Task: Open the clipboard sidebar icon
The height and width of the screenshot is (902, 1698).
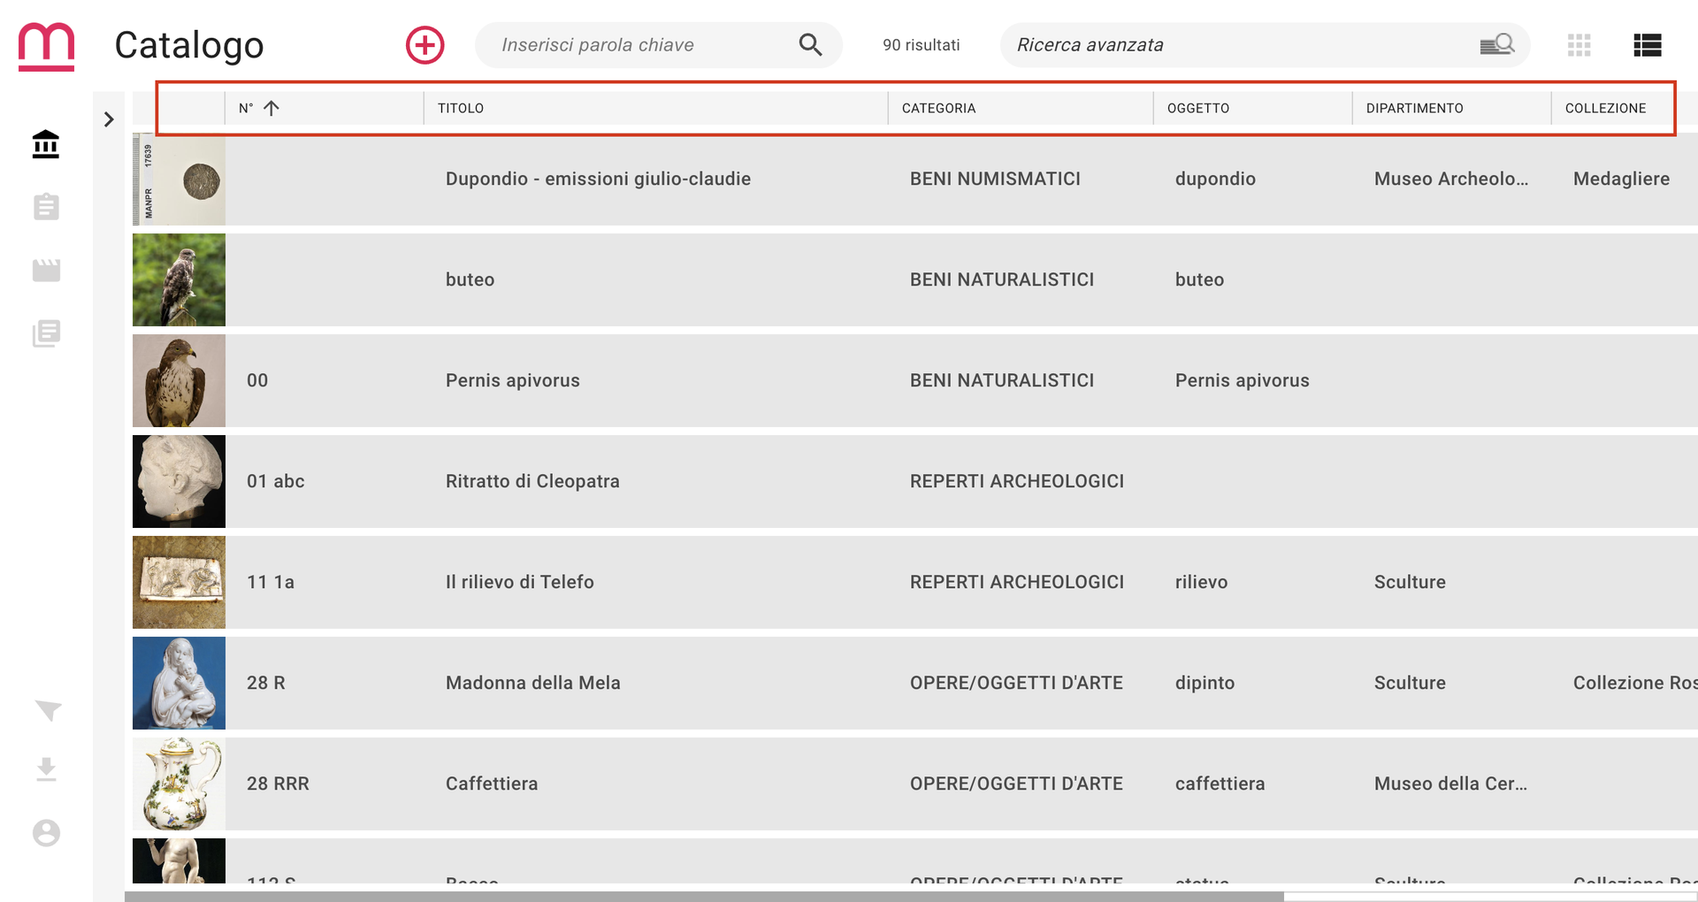Action: [46, 207]
